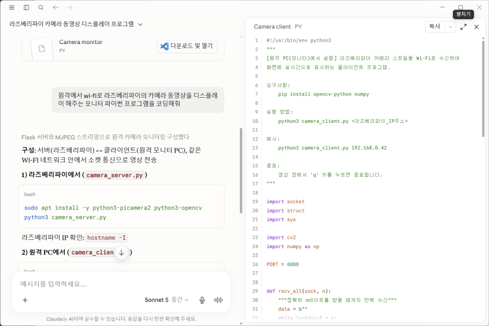Jump to latest message with down arrow

click(x=121, y=253)
